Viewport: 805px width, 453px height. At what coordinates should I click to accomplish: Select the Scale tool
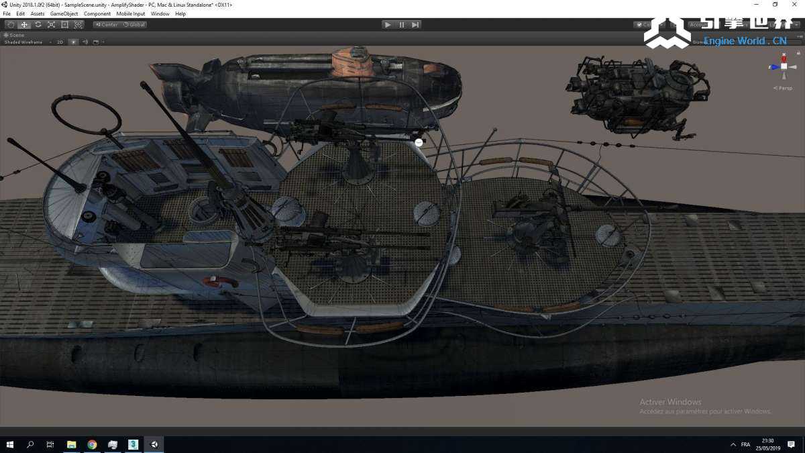(x=51, y=25)
